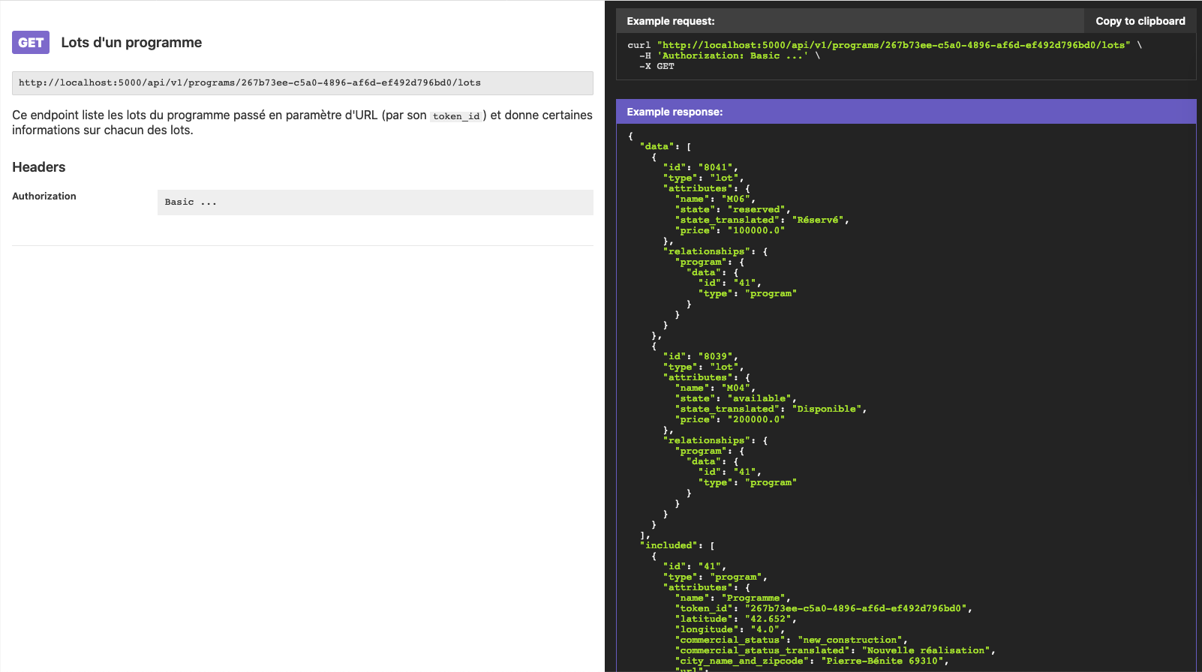Click the "state_translated": "Disponible" line
Viewport: 1202px width, 672px height.
pyautogui.click(x=771, y=409)
